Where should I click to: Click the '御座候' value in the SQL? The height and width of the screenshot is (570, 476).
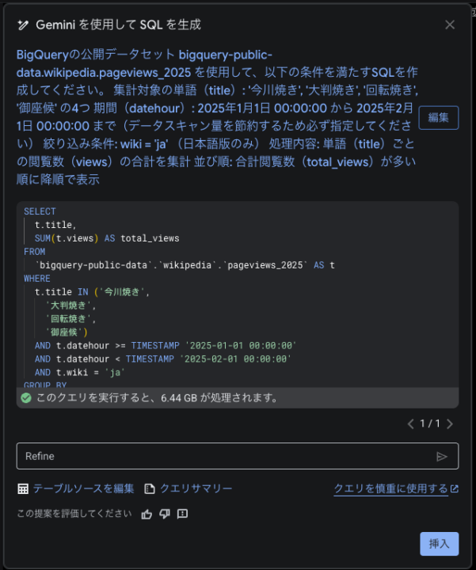63,332
